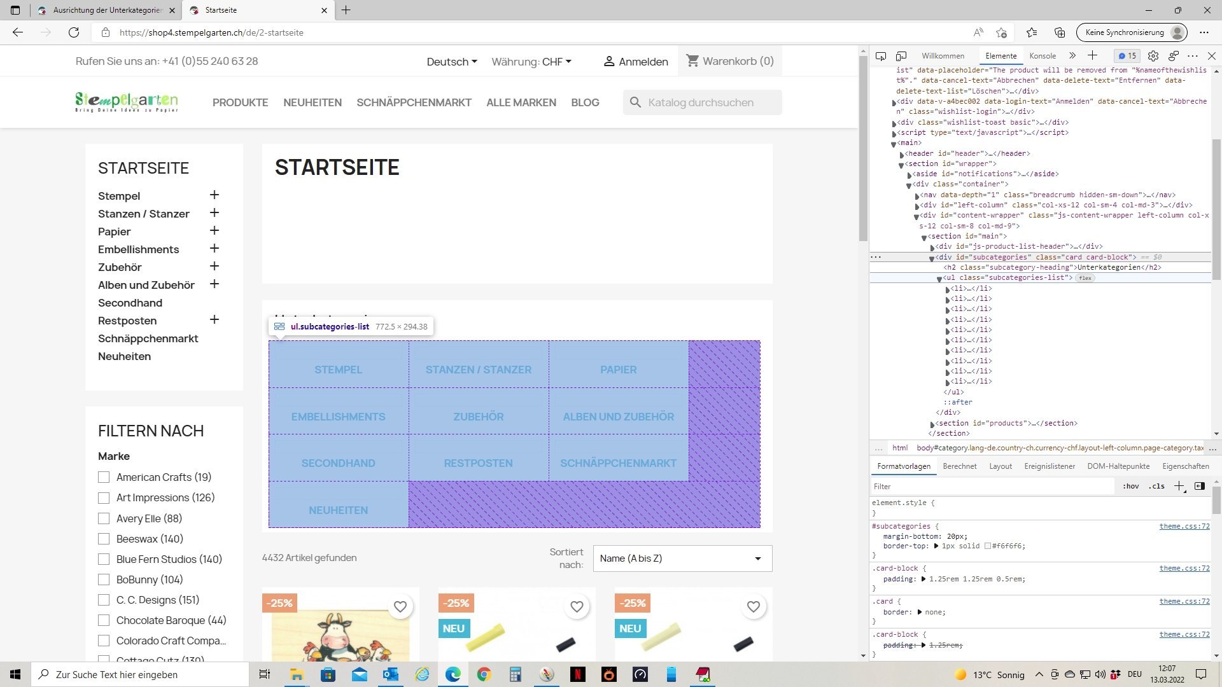Image resolution: width=1222 pixels, height=687 pixels.
Task: Switch to the Konsole DevTools tab
Action: click(1043, 56)
